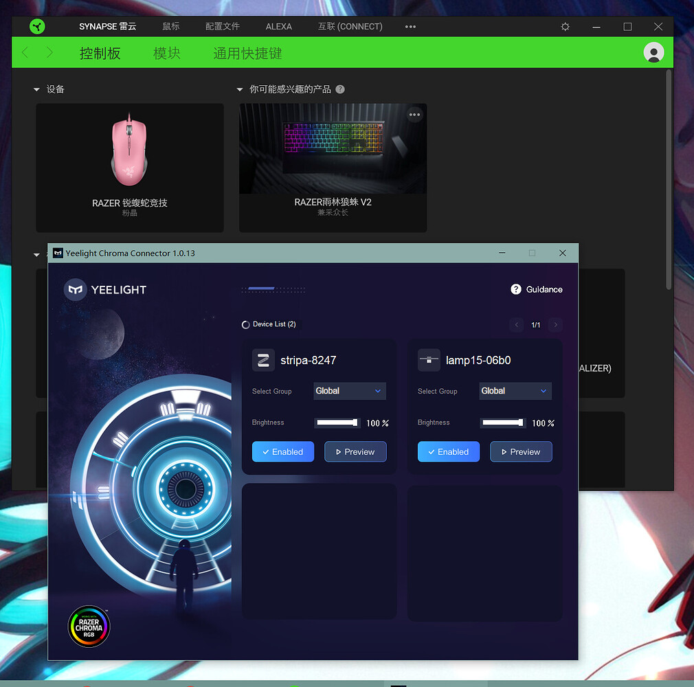Open the RAZER 锐蝮蛇竞技 mouse device card
694x687 pixels.
130,168
